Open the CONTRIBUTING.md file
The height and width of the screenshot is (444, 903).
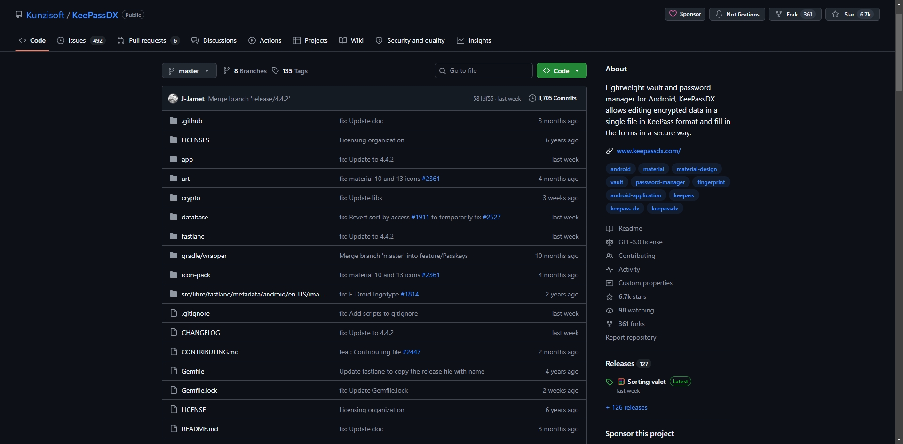(210, 352)
